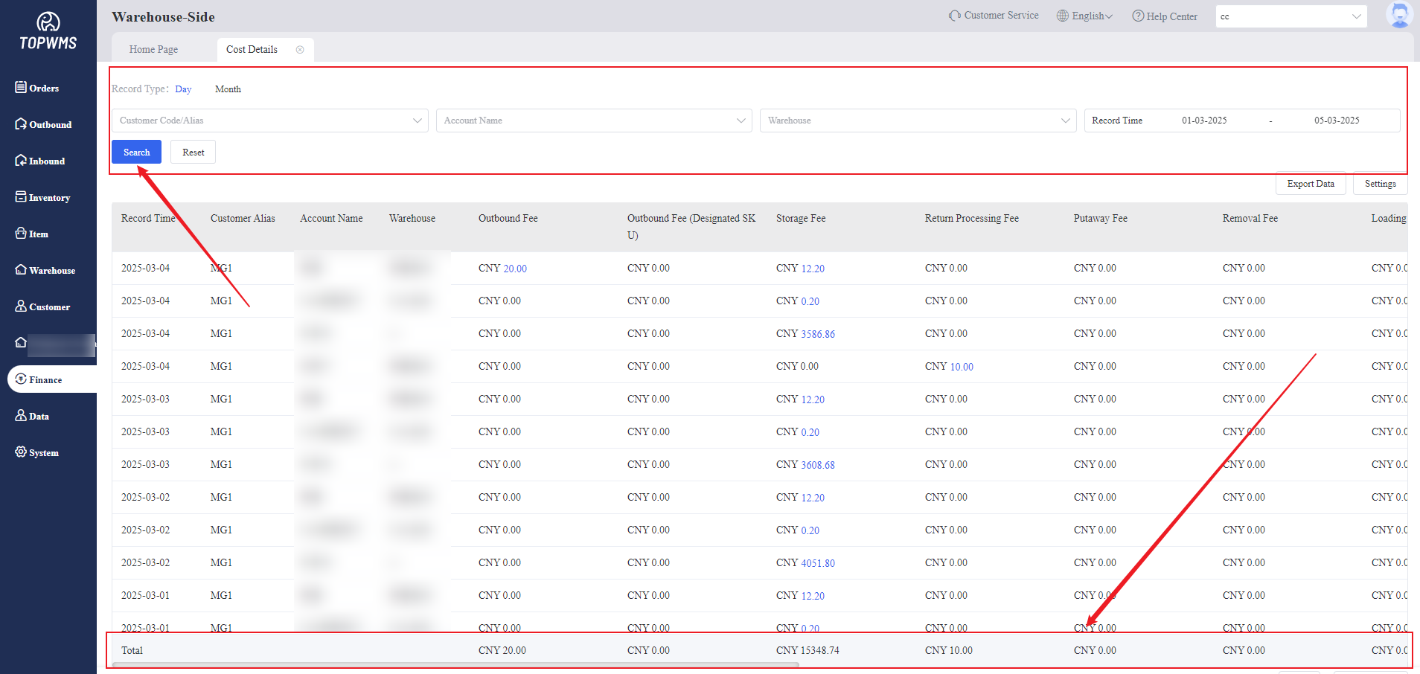The image size is (1420, 674).
Task: Open the System settings sidebar entry
Action: tap(37, 452)
